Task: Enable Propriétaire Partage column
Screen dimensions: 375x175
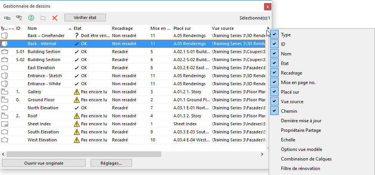Action: pos(301,130)
